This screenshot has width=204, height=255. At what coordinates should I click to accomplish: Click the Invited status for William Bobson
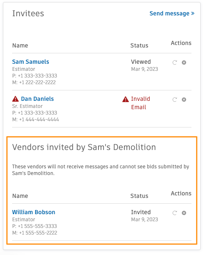coord(141,212)
